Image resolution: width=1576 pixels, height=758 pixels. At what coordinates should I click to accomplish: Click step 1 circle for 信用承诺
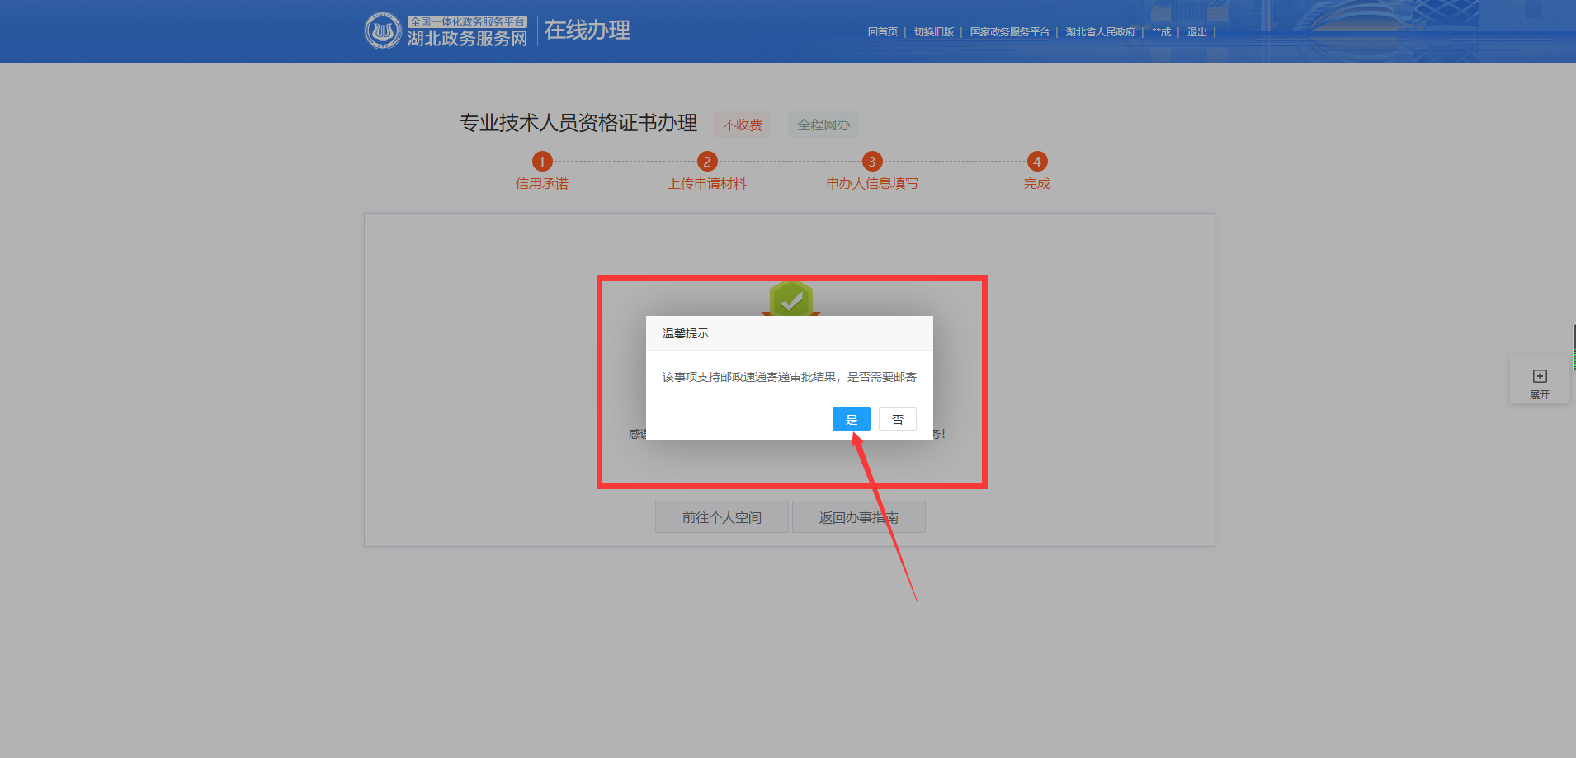click(x=542, y=162)
